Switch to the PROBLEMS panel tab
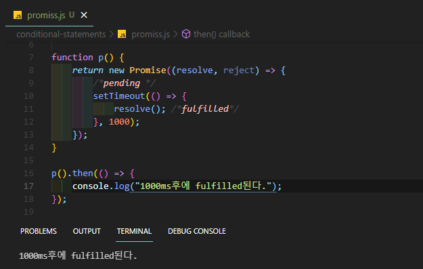423x269 pixels. [x=39, y=231]
